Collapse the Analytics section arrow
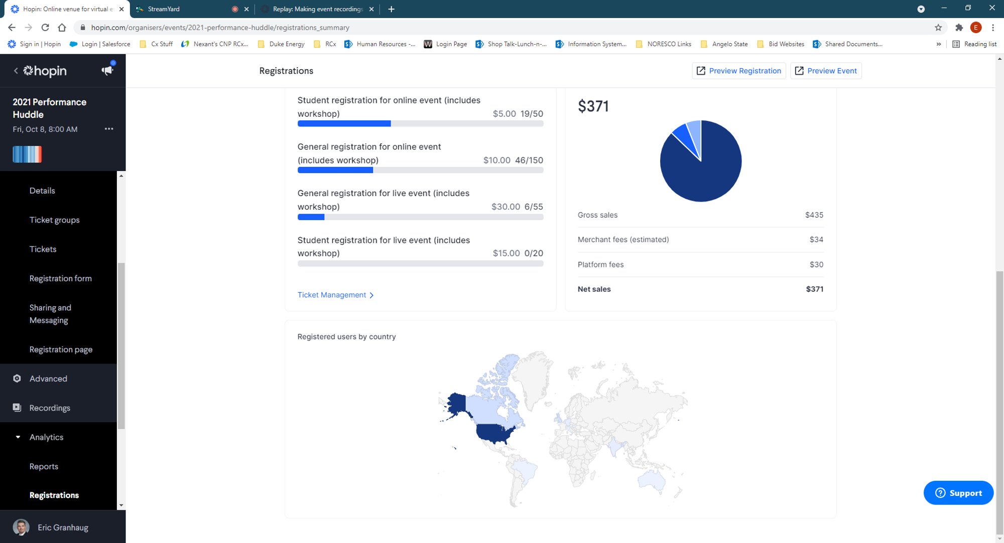Screen dimensions: 1004x543 pyautogui.click(x=18, y=437)
